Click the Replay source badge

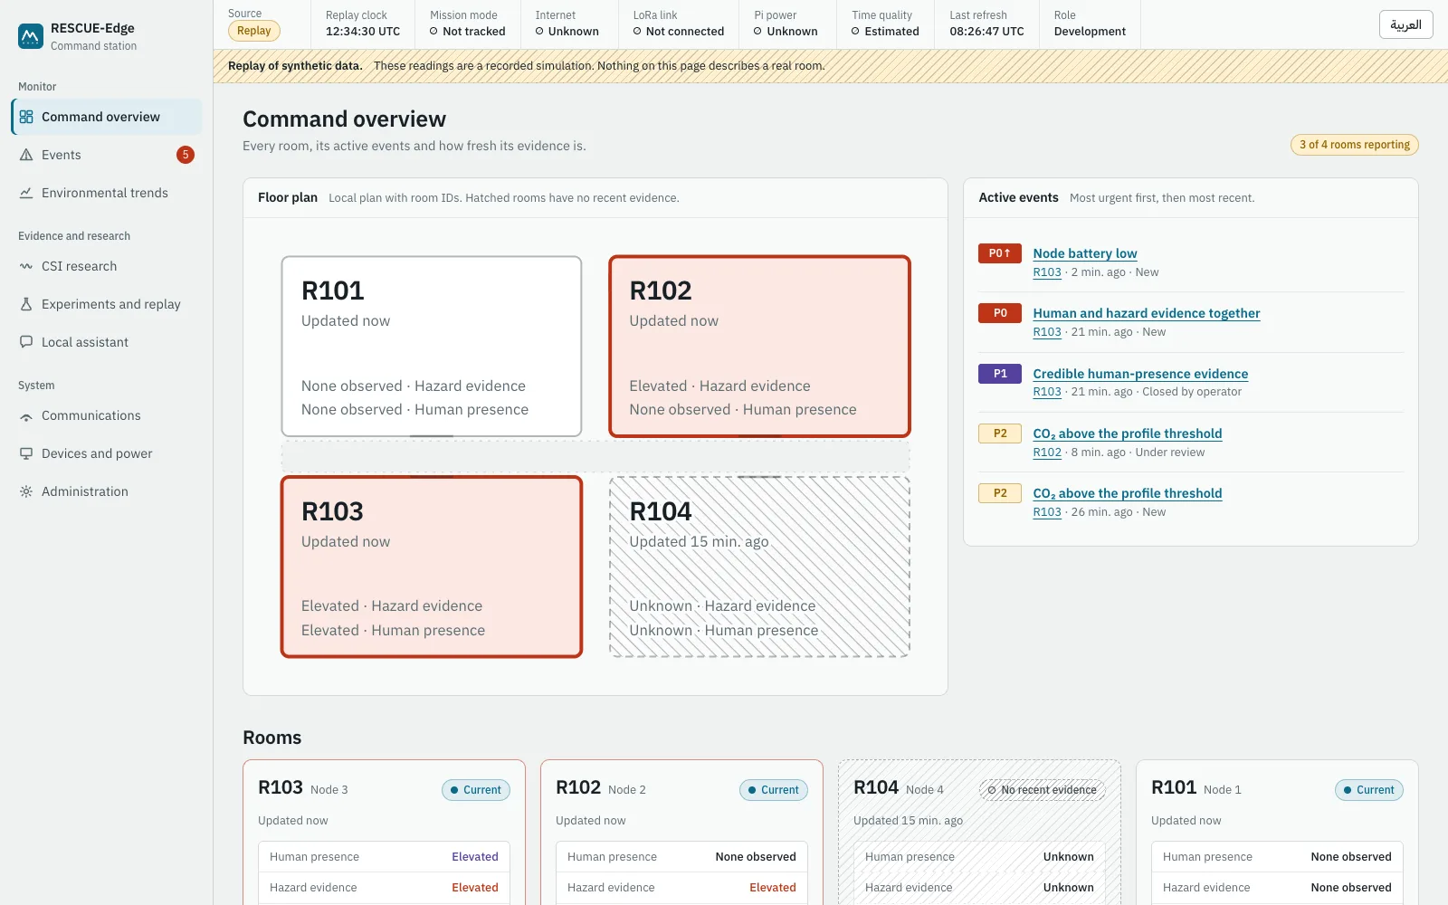254,31
